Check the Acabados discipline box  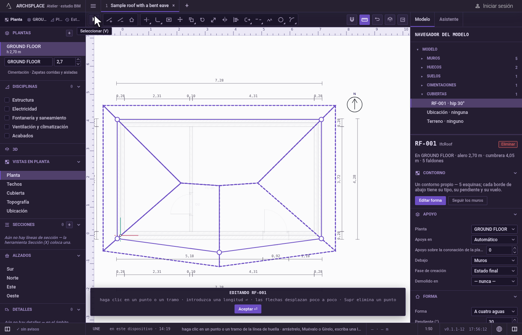pos(7,136)
